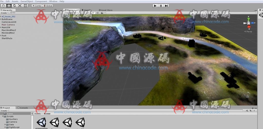Viewport: 263px width, 129px height.
Task: Click the Step frame button
Action: pos(166,6)
